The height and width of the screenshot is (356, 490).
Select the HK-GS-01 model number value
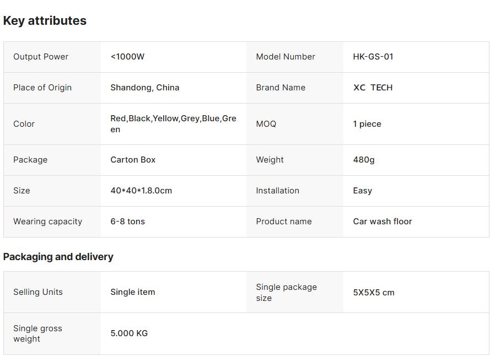tap(373, 57)
